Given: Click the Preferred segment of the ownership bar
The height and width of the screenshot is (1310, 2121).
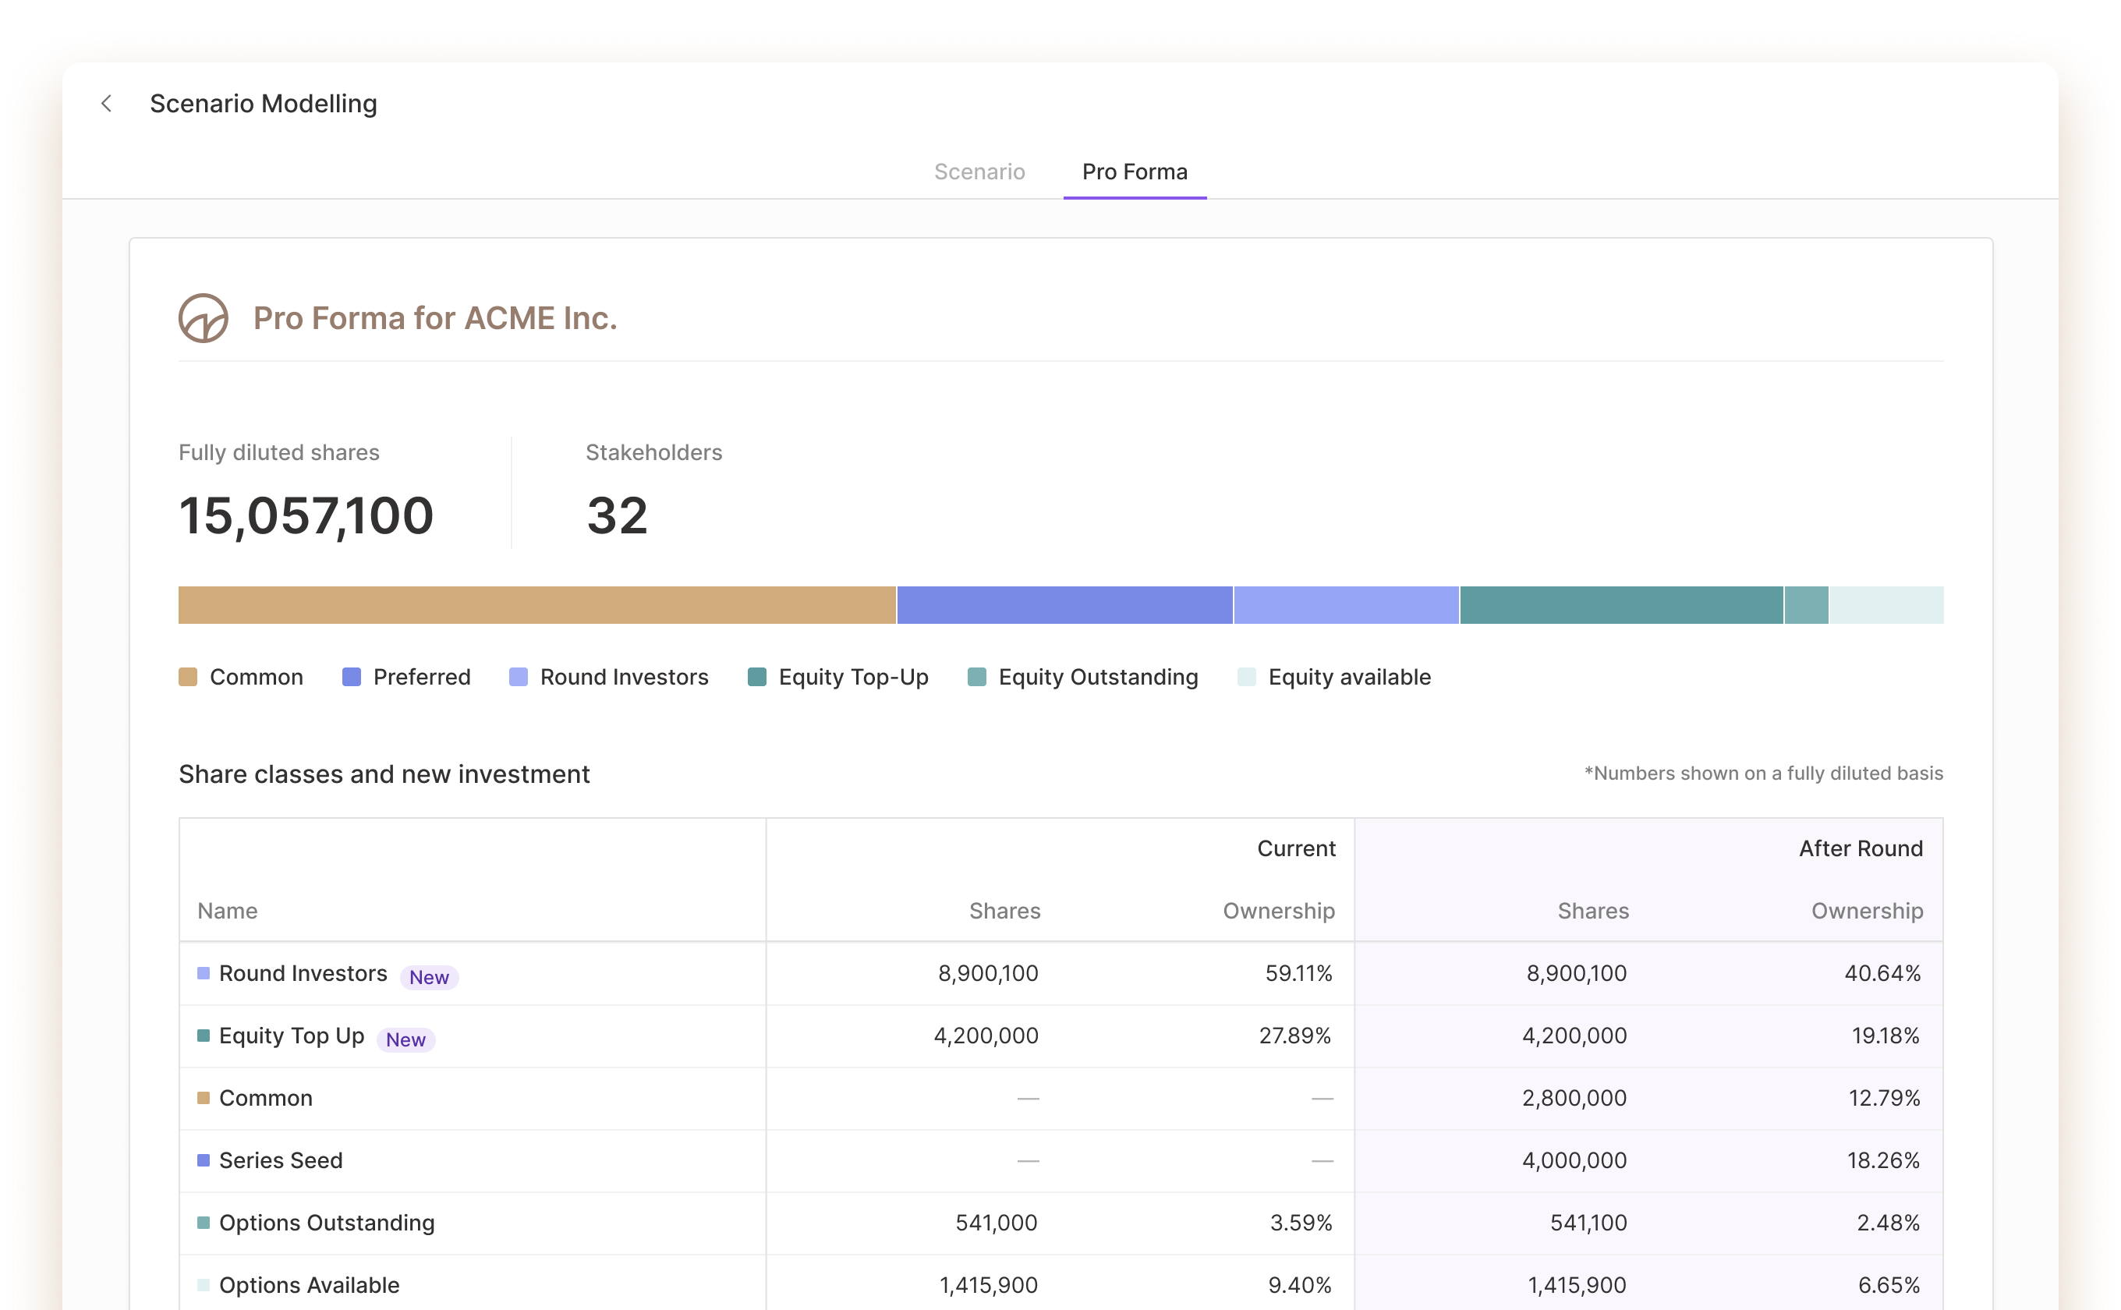Looking at the screenshot, I should [1064, 605].
